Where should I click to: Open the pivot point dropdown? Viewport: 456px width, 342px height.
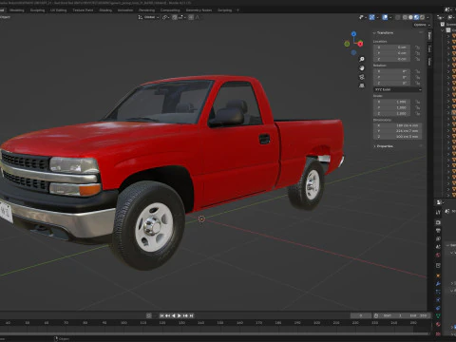[165, 17]
